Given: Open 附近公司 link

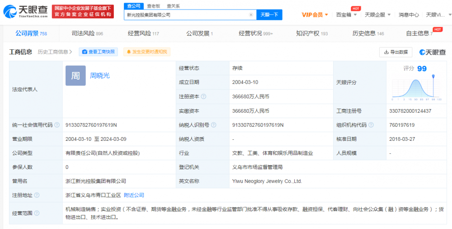Looking at the screenshot, I should coord(134,195).
